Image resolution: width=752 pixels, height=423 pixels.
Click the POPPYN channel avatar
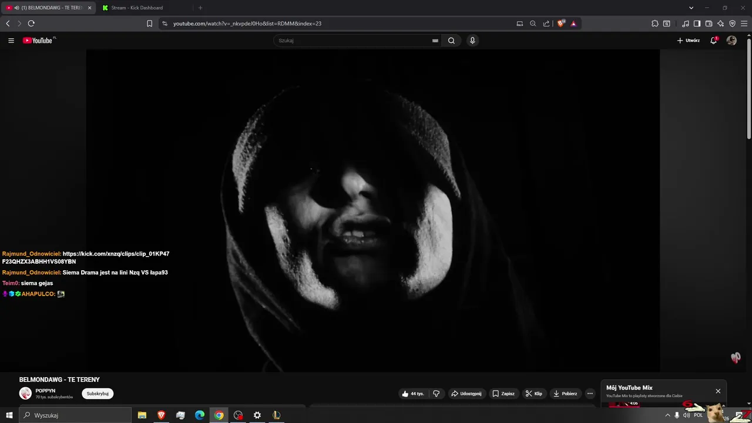pos(25,394)
